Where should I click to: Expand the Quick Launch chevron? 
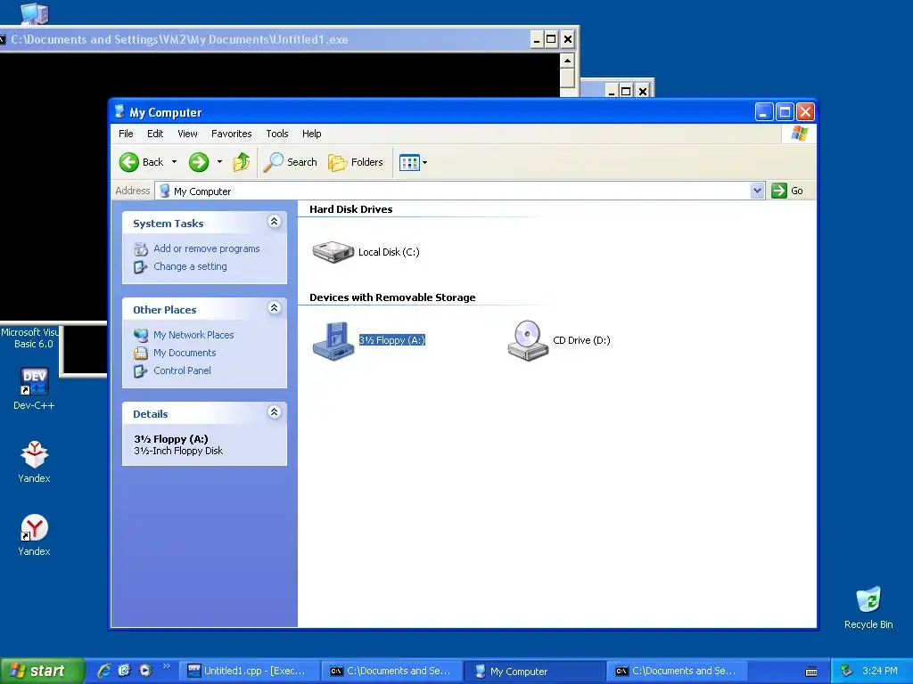tap(167, 666)
